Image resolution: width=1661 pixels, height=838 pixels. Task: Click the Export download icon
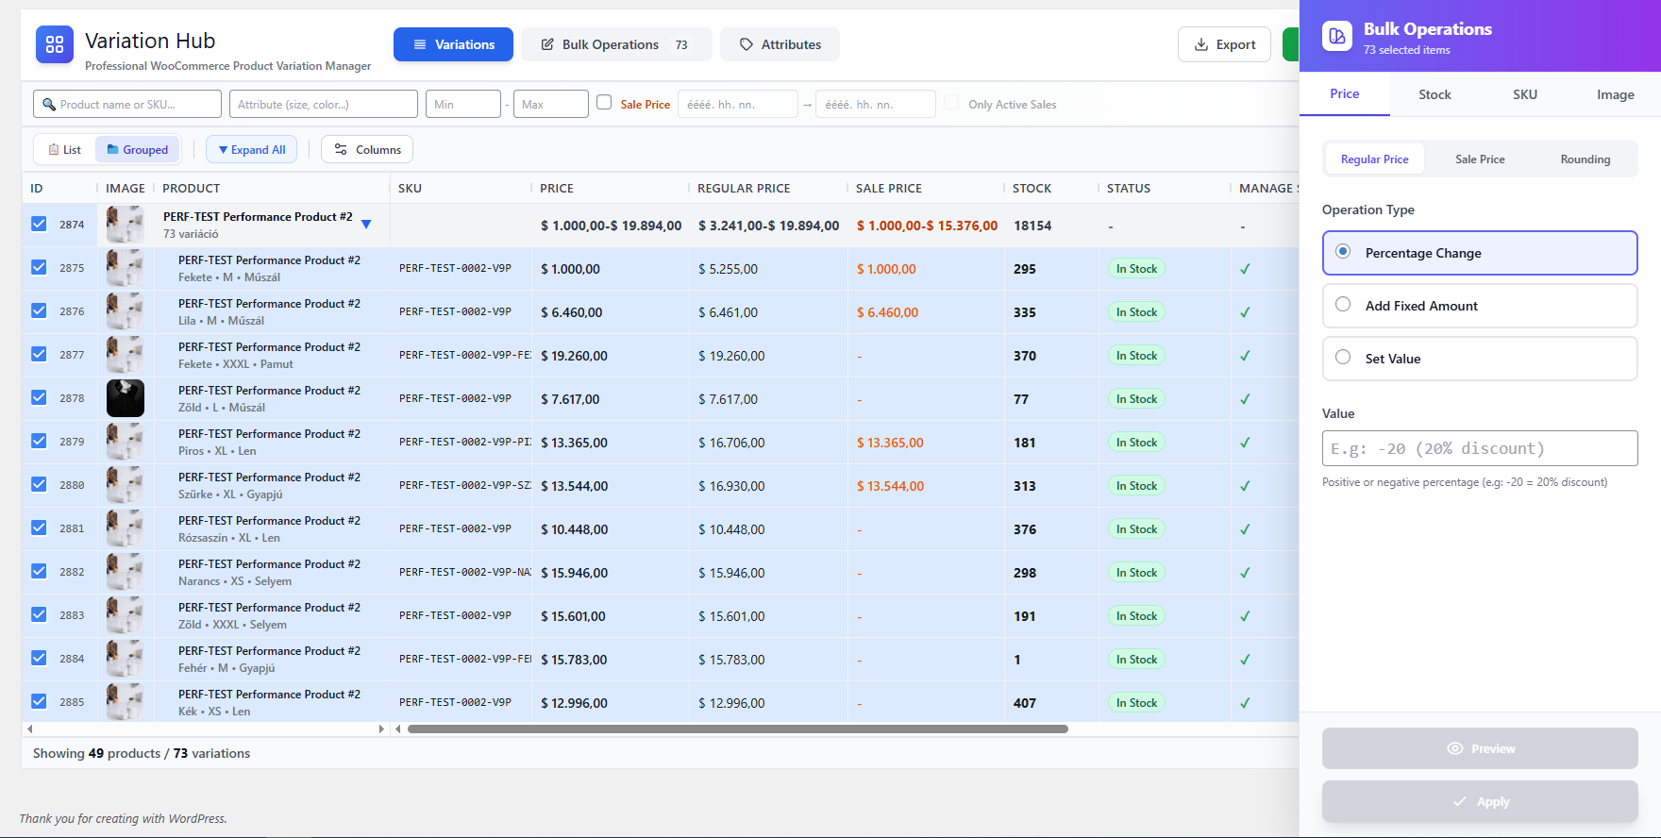point(1201,44)
